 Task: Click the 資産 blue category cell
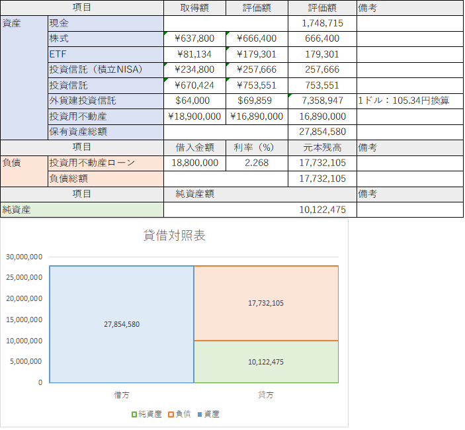click(24, 77)
